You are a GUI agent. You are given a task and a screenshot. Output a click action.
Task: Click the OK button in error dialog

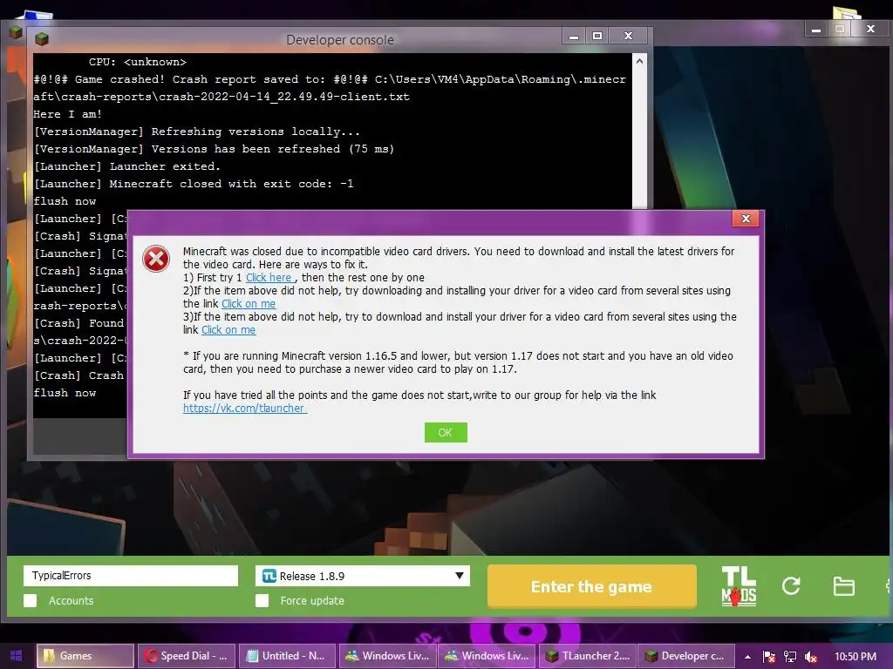click(446, 432)
